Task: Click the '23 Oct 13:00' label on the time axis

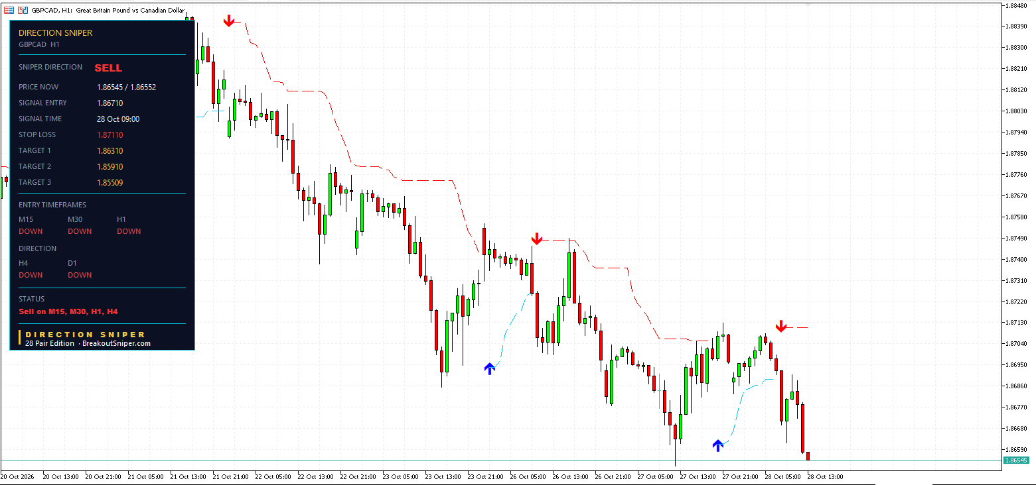Action: click(444, 476)
